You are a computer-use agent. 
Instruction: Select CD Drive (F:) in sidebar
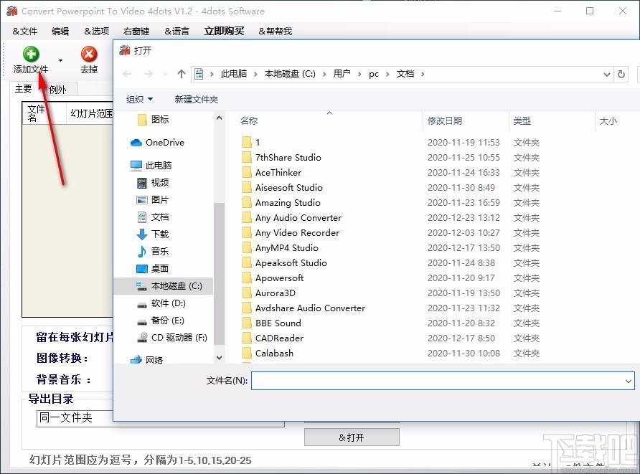(x=171, y=337)
